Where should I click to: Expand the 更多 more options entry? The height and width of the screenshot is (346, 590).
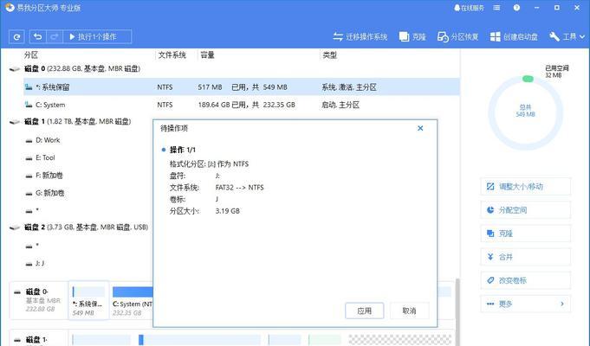(x=526, y=304)
